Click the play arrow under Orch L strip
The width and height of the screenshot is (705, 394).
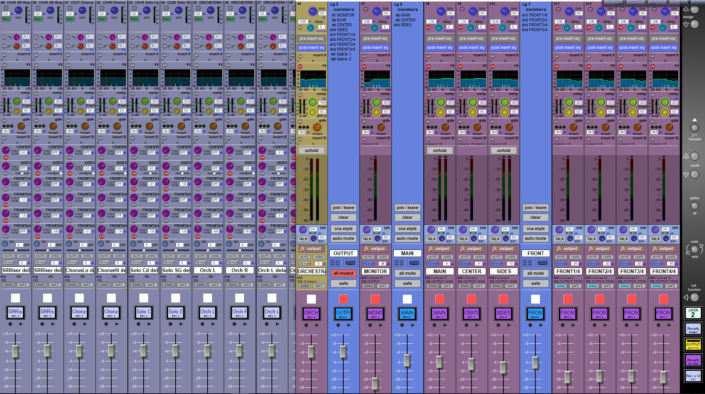click(x=214, y=324)
